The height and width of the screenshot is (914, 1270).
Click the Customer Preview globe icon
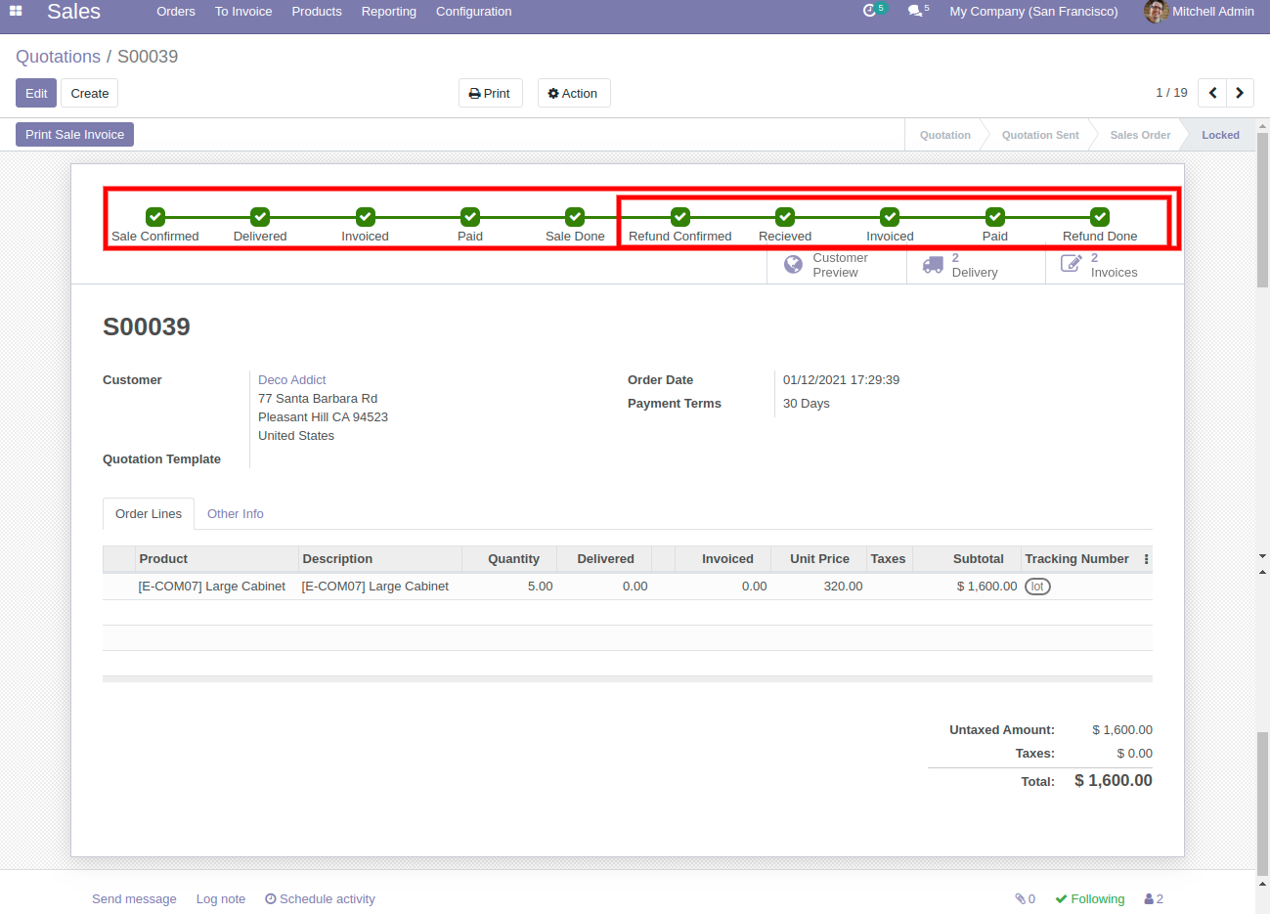pos(794,264)
